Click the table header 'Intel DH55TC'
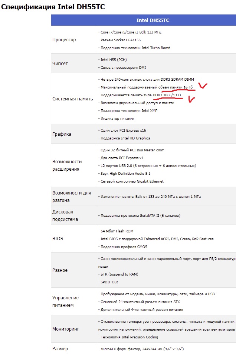 [153, 20]
